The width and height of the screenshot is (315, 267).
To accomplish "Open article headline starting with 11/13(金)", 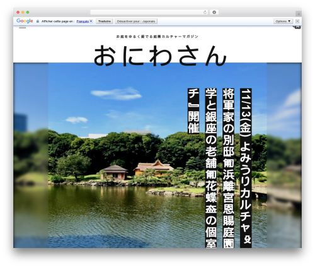I will point(246,168).
